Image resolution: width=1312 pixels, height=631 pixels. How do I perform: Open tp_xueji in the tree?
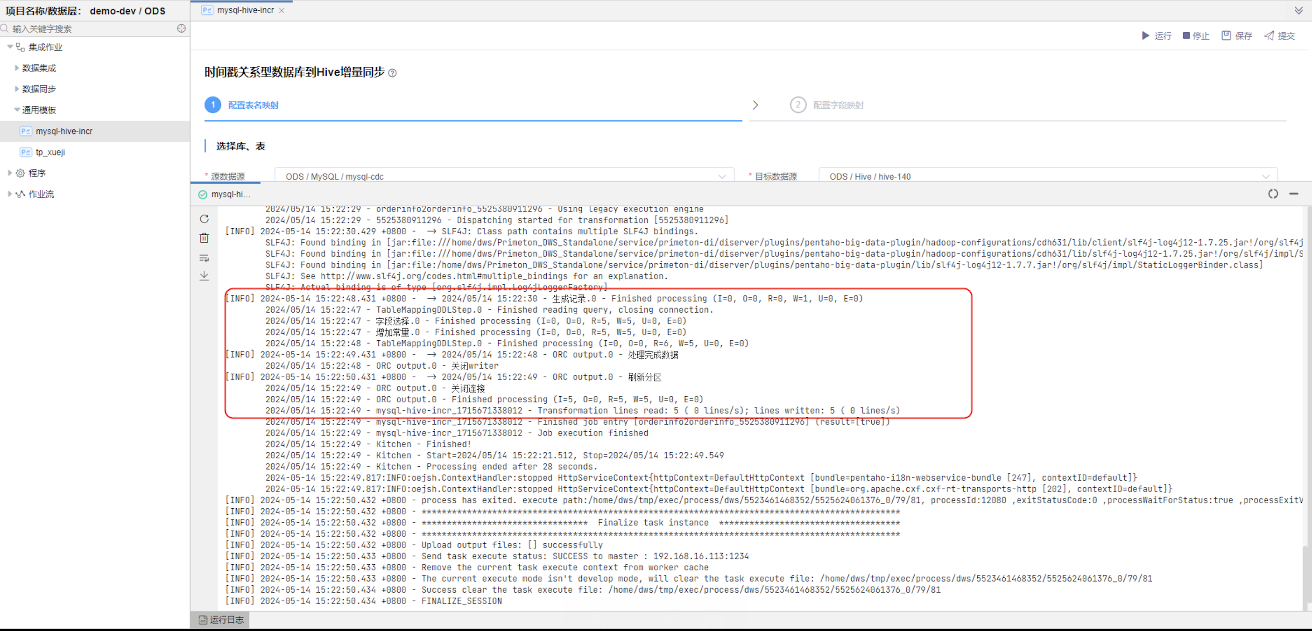click(x=50, y=152)
